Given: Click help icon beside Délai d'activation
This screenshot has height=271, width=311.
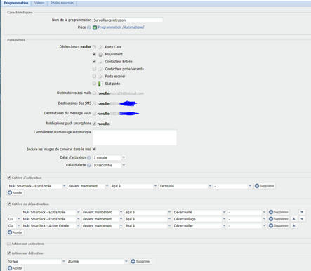Looking at the screenshot, I should coord(89,158).
